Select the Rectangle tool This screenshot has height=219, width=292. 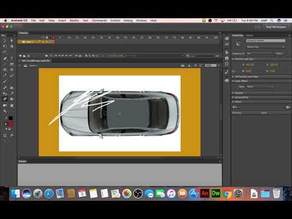tap(12, 64)
